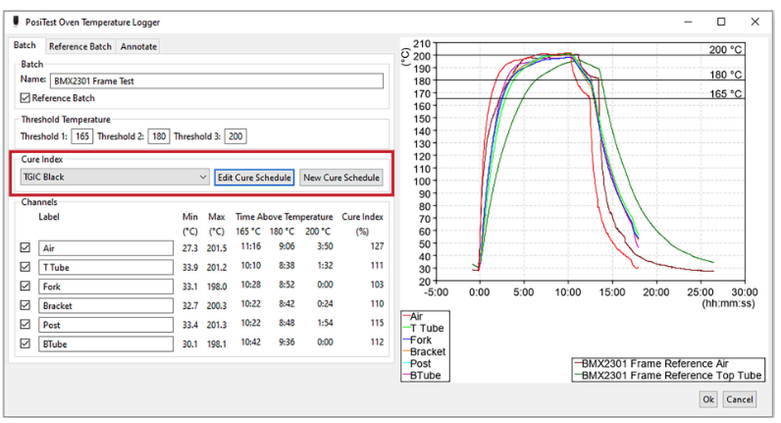Click the blue Fork legend entry

[417, 340]
